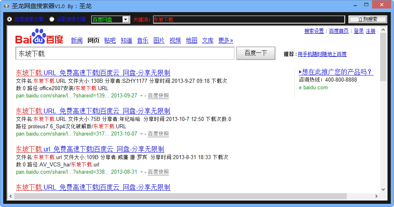Screen dimensions: 394x207
Task: Open the 图片 tab
Action: (x=159, y=40)
